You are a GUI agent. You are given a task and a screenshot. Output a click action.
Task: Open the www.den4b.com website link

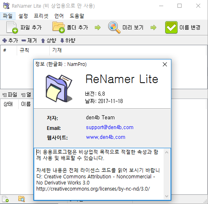click(x=105, y=137)
